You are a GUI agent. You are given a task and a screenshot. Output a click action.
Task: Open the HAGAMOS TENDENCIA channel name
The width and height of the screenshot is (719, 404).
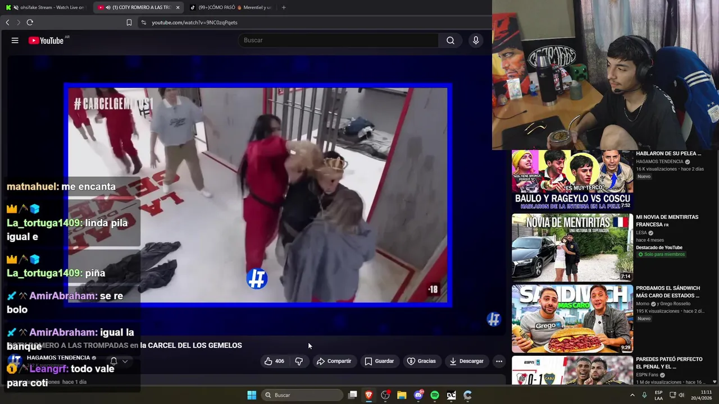tap(58, 357)
